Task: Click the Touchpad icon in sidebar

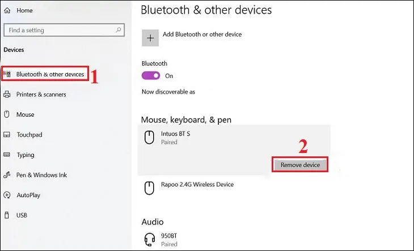Action: point(7,135)
